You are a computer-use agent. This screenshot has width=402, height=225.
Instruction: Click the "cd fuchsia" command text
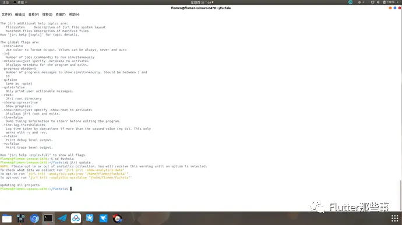point(64,159)
